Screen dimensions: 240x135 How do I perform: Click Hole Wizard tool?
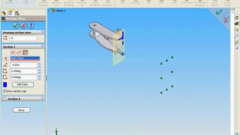point(187,2)
